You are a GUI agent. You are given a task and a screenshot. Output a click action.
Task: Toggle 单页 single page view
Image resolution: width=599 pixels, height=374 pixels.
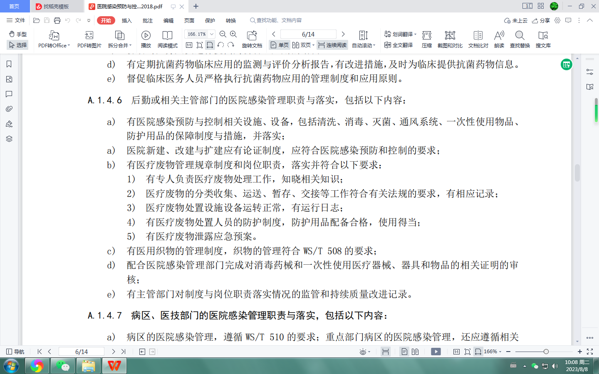(279, 44)
